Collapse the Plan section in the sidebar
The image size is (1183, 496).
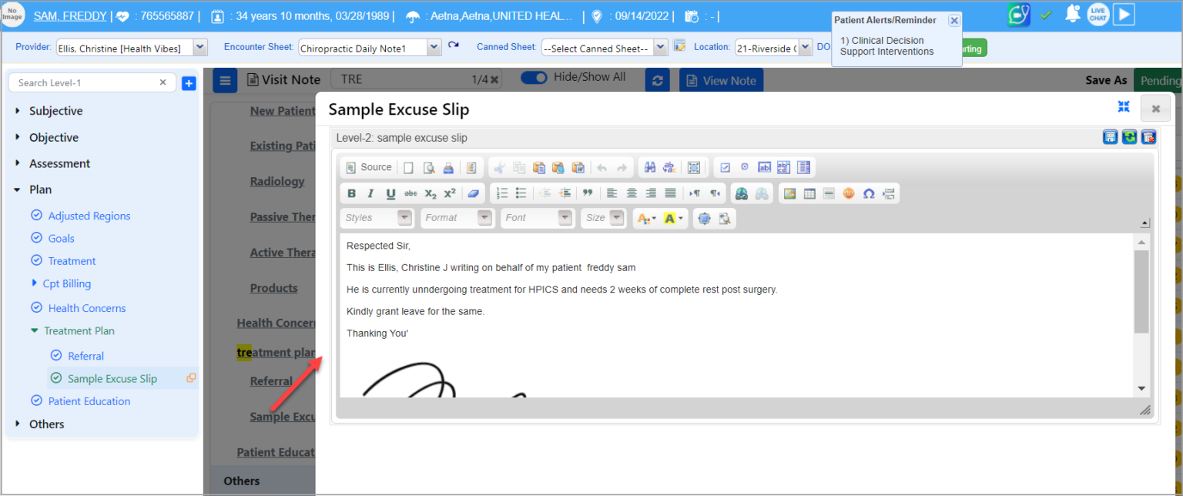coord(17,189)
